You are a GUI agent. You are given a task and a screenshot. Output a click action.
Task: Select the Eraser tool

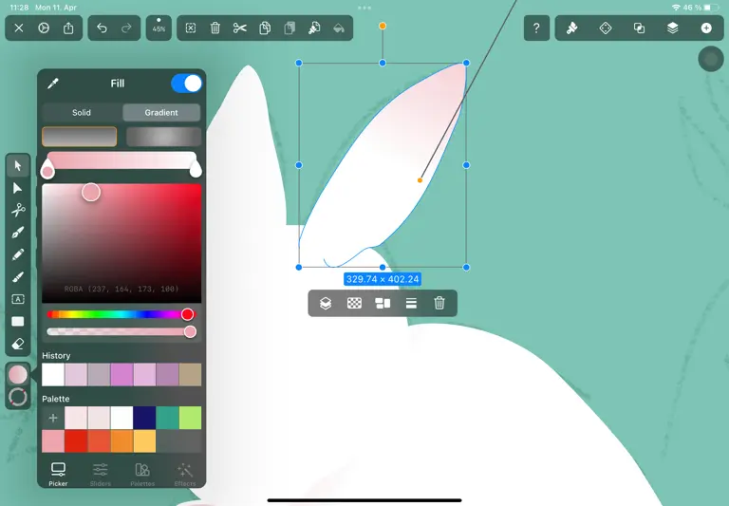point(18,344)
